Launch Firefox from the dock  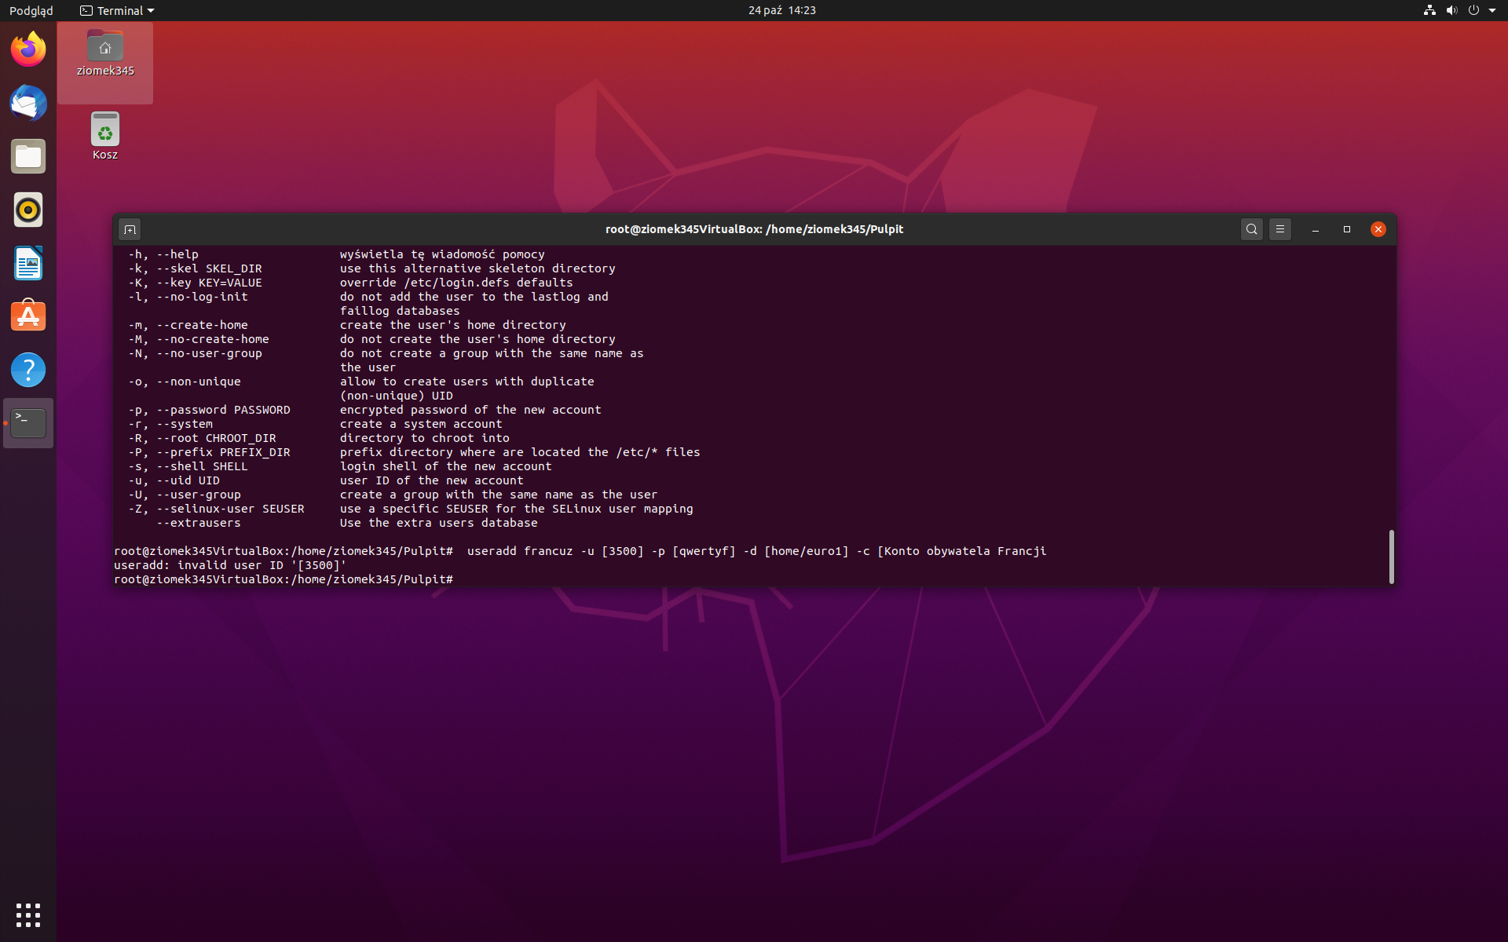(28, 49)
